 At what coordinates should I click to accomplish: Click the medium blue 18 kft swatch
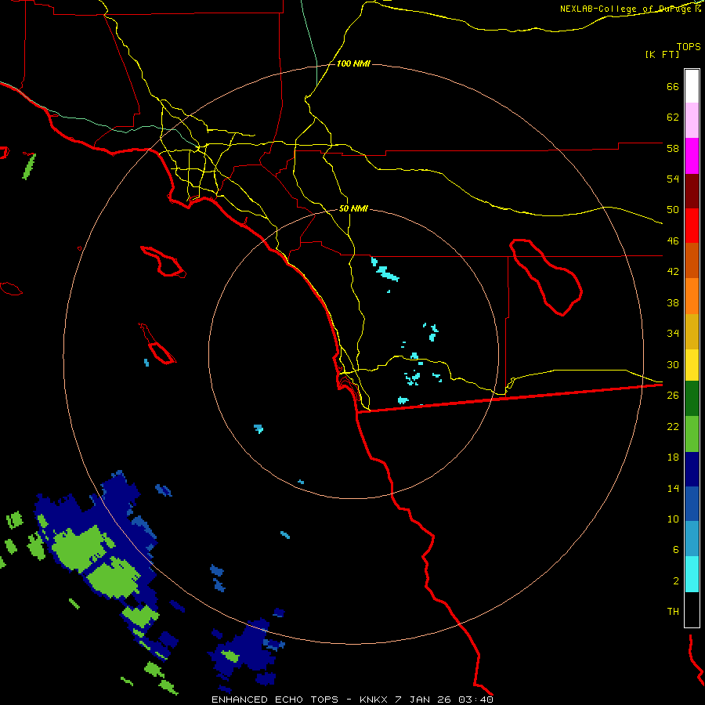click(692, 504)
